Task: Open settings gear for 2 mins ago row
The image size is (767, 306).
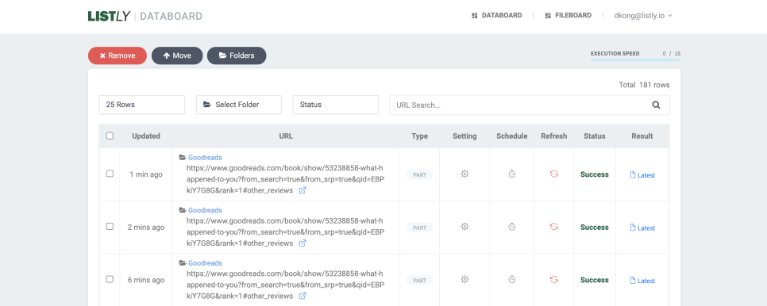Action: [x=464, y=227]
